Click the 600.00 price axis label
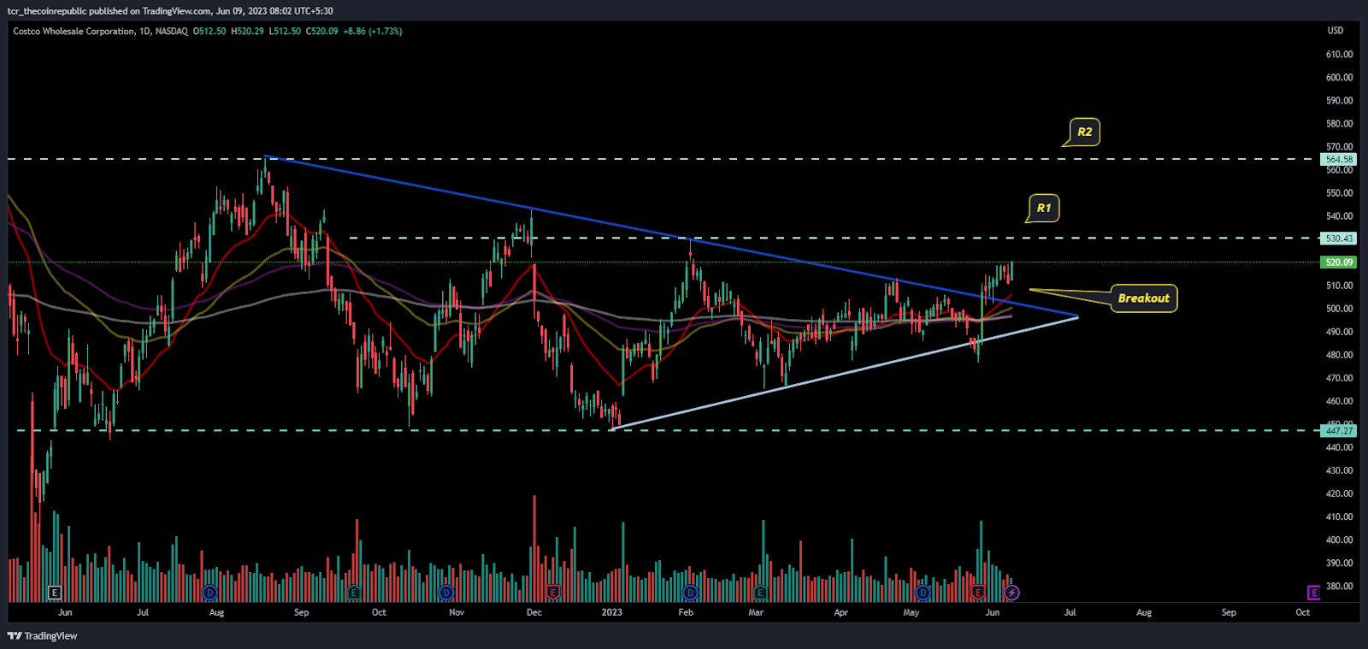This screenshot has height=649, width=1368. point(1339,77)
